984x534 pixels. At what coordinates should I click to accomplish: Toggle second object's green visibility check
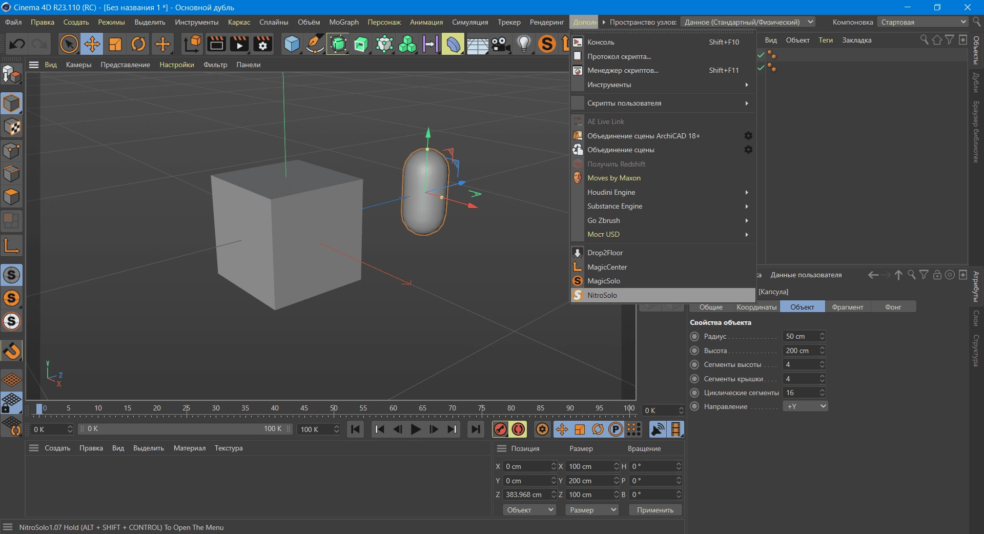(x=761, y=67)
